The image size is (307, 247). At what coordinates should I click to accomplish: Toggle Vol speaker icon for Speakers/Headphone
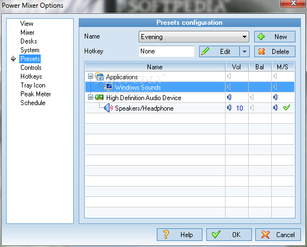pyautogui.click(x=229, y=107)
